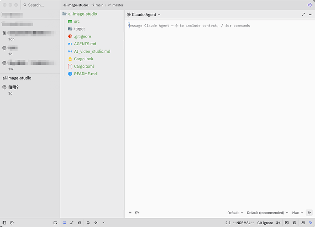Screen dimensions: 315x227
Task: Focus the Search threads field
Action: (41, 5)
